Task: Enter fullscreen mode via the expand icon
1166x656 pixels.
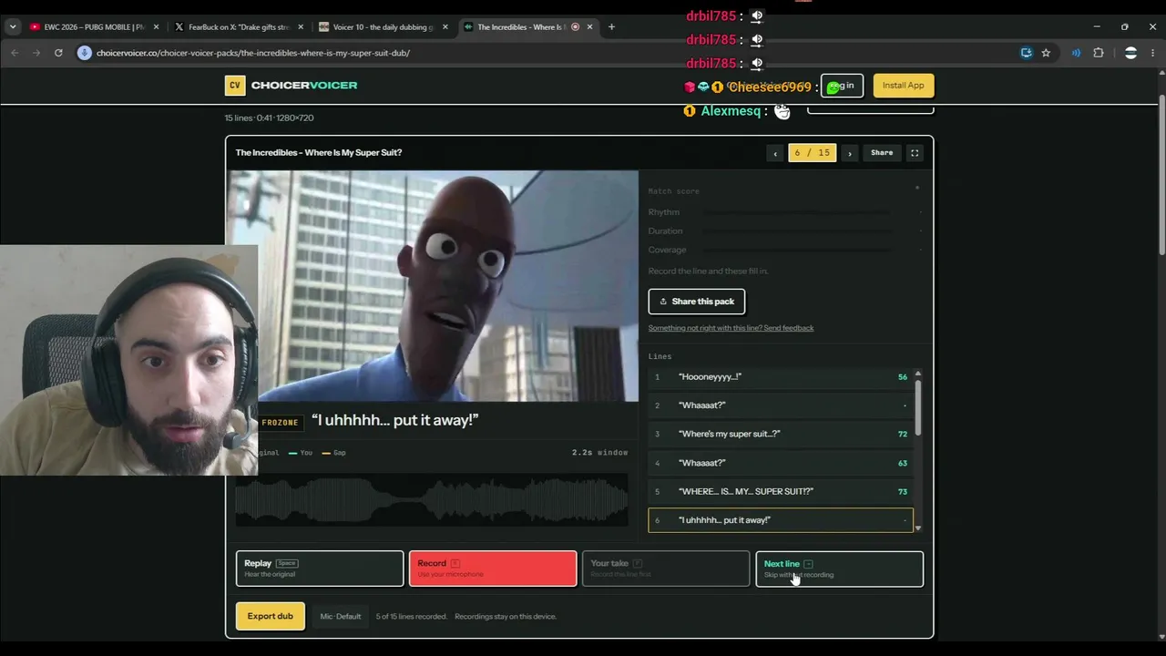Action: click(x=915, y=153)
